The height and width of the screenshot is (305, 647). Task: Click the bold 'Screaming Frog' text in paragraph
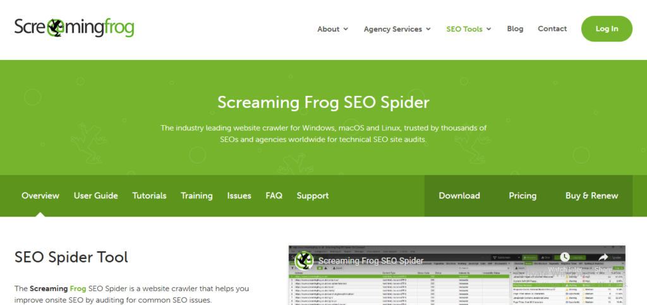pos(56,289)
